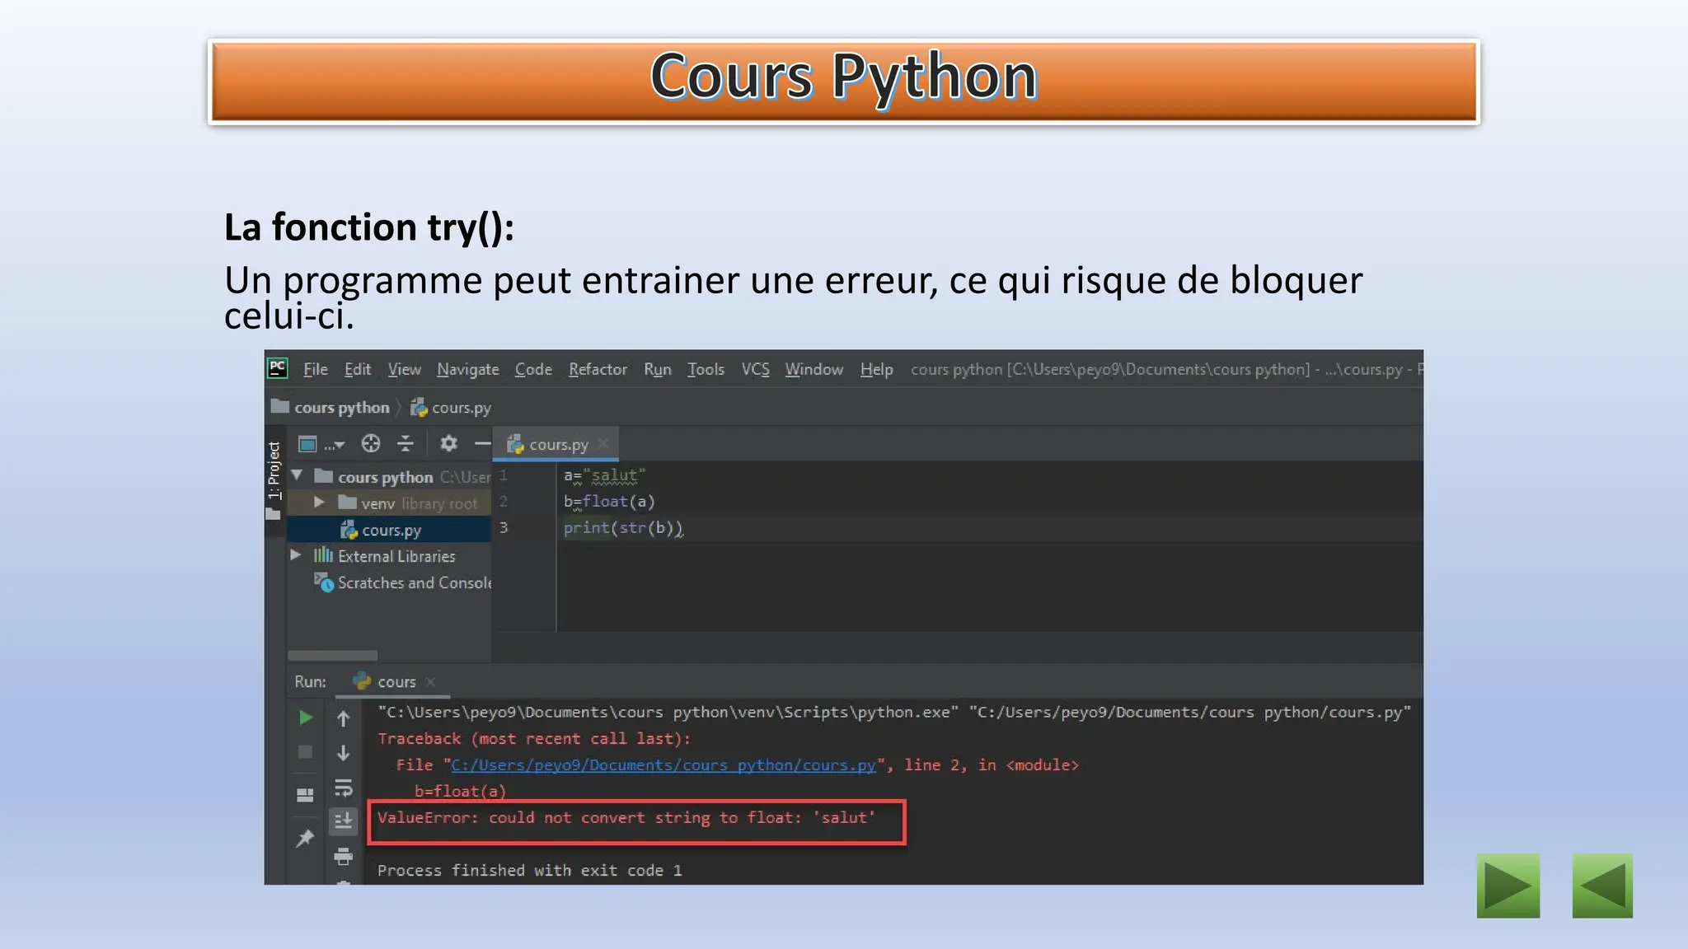Open the Navigate menu
Viewport: 1688px width, 949px height.
coord(467,369)
